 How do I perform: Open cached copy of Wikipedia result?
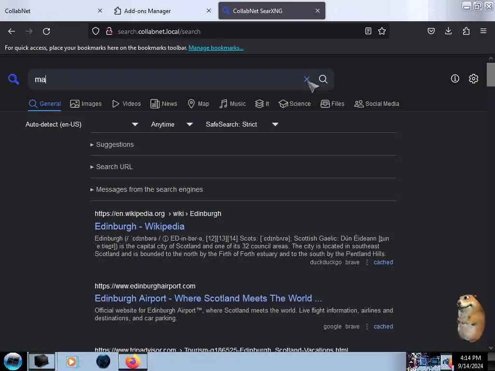(x=383, y=262)
